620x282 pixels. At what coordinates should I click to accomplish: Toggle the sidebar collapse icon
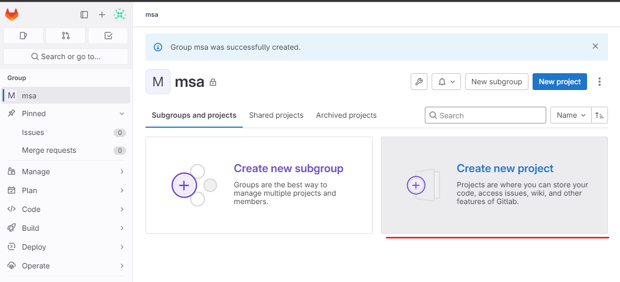[84, 15]
